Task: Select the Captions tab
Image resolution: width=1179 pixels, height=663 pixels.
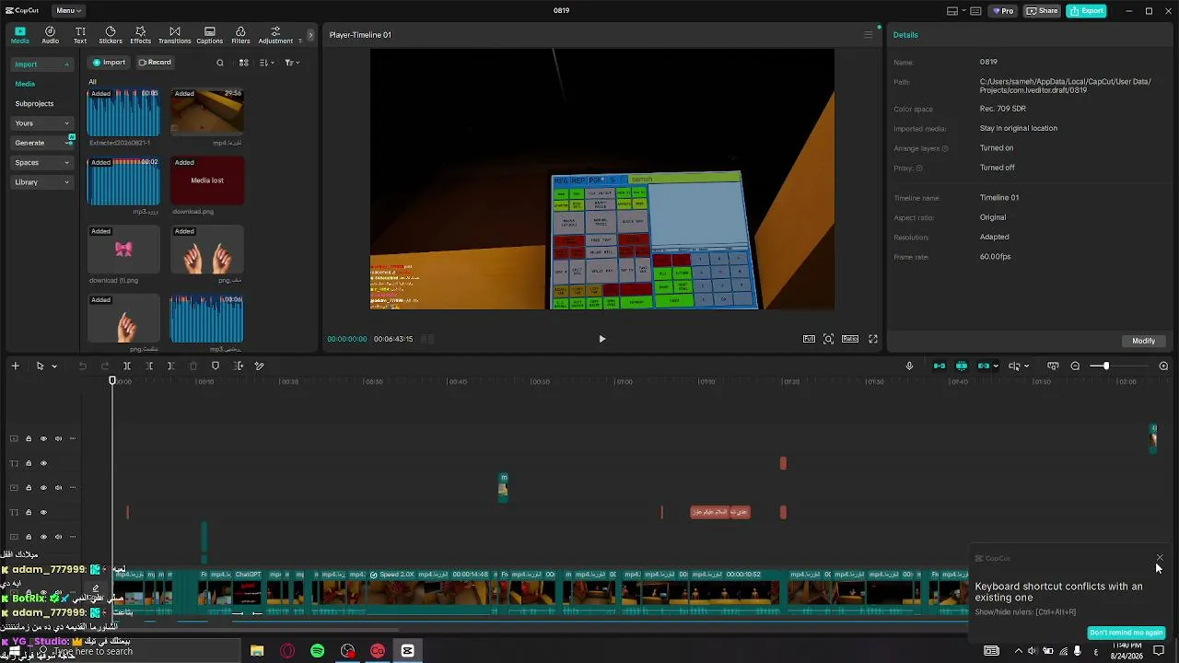Action: (209, 35)
